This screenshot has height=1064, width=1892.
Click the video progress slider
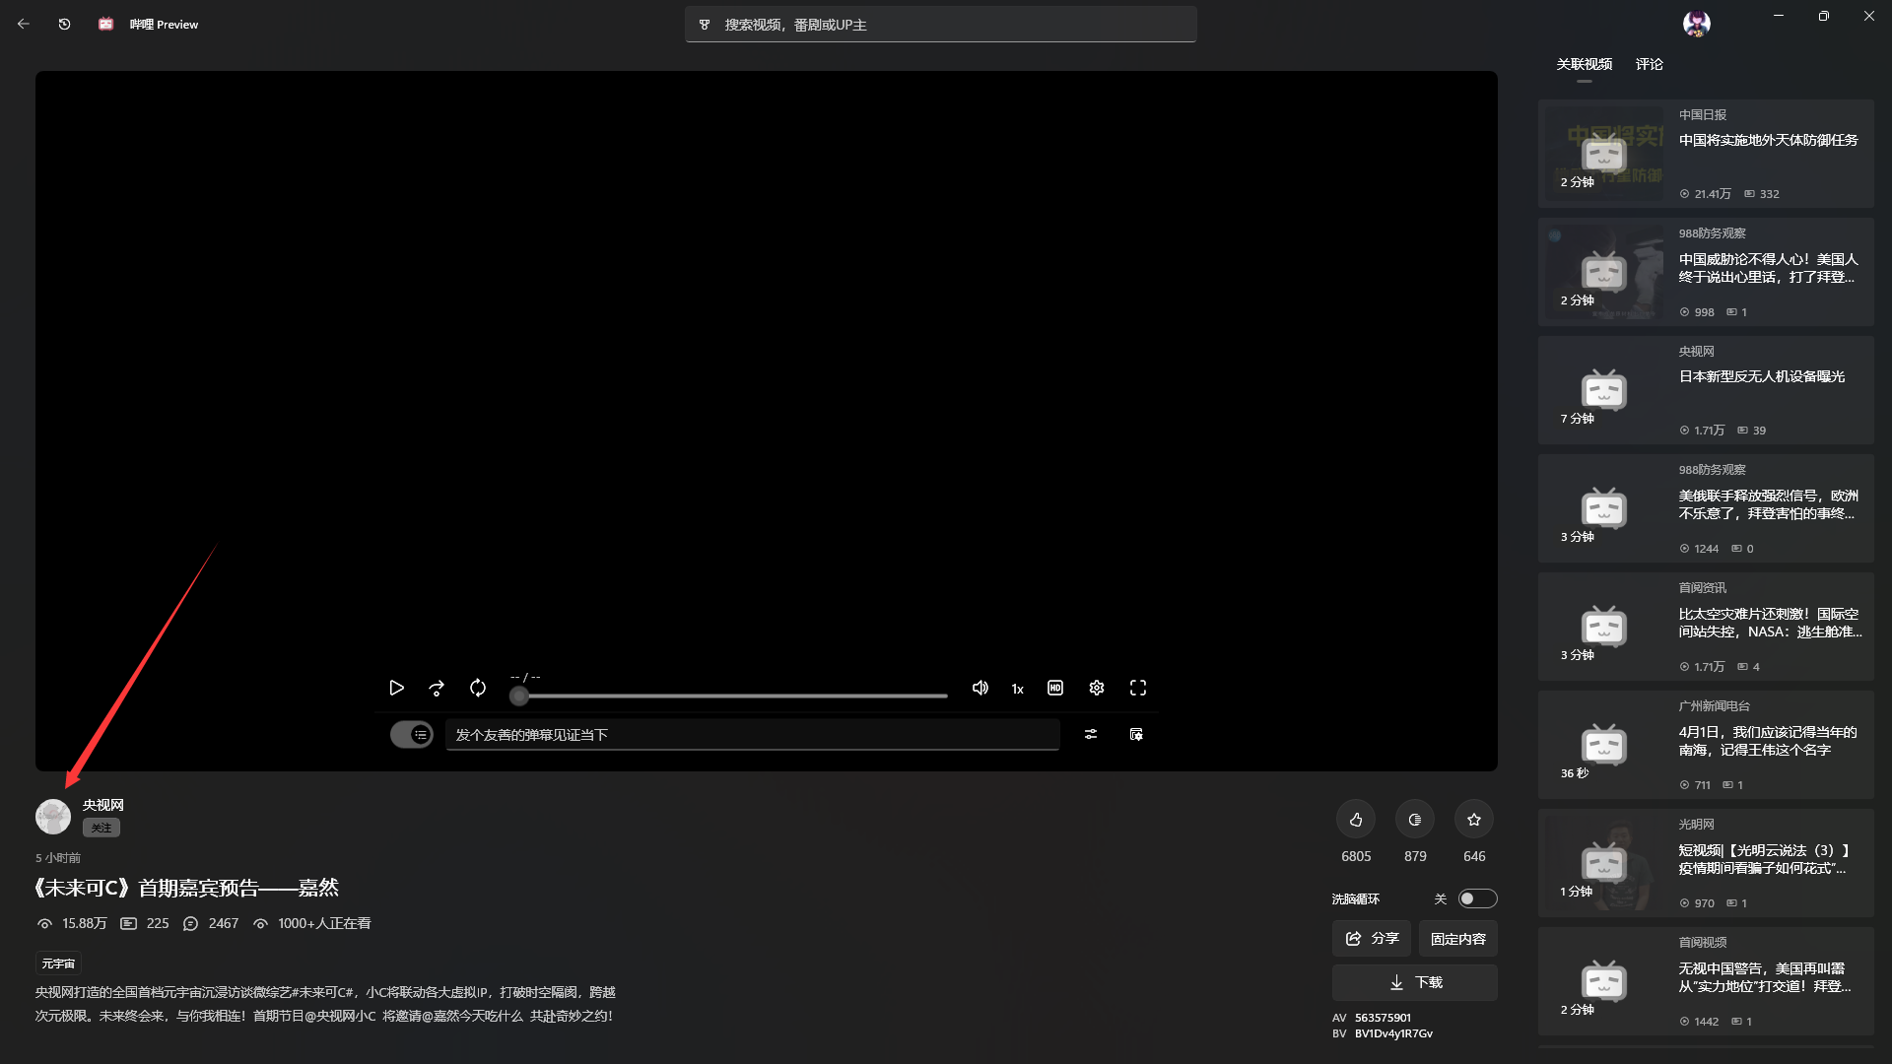[x=729, y=696]
